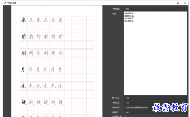
Task: Click the 透明度 label
Action: pos(115,112)
